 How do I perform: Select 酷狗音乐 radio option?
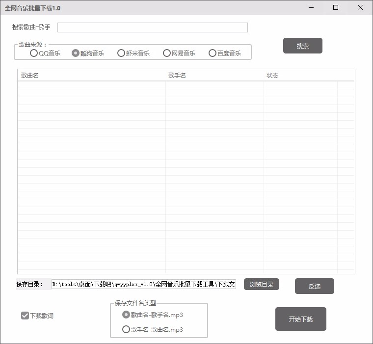click(88, 53)
